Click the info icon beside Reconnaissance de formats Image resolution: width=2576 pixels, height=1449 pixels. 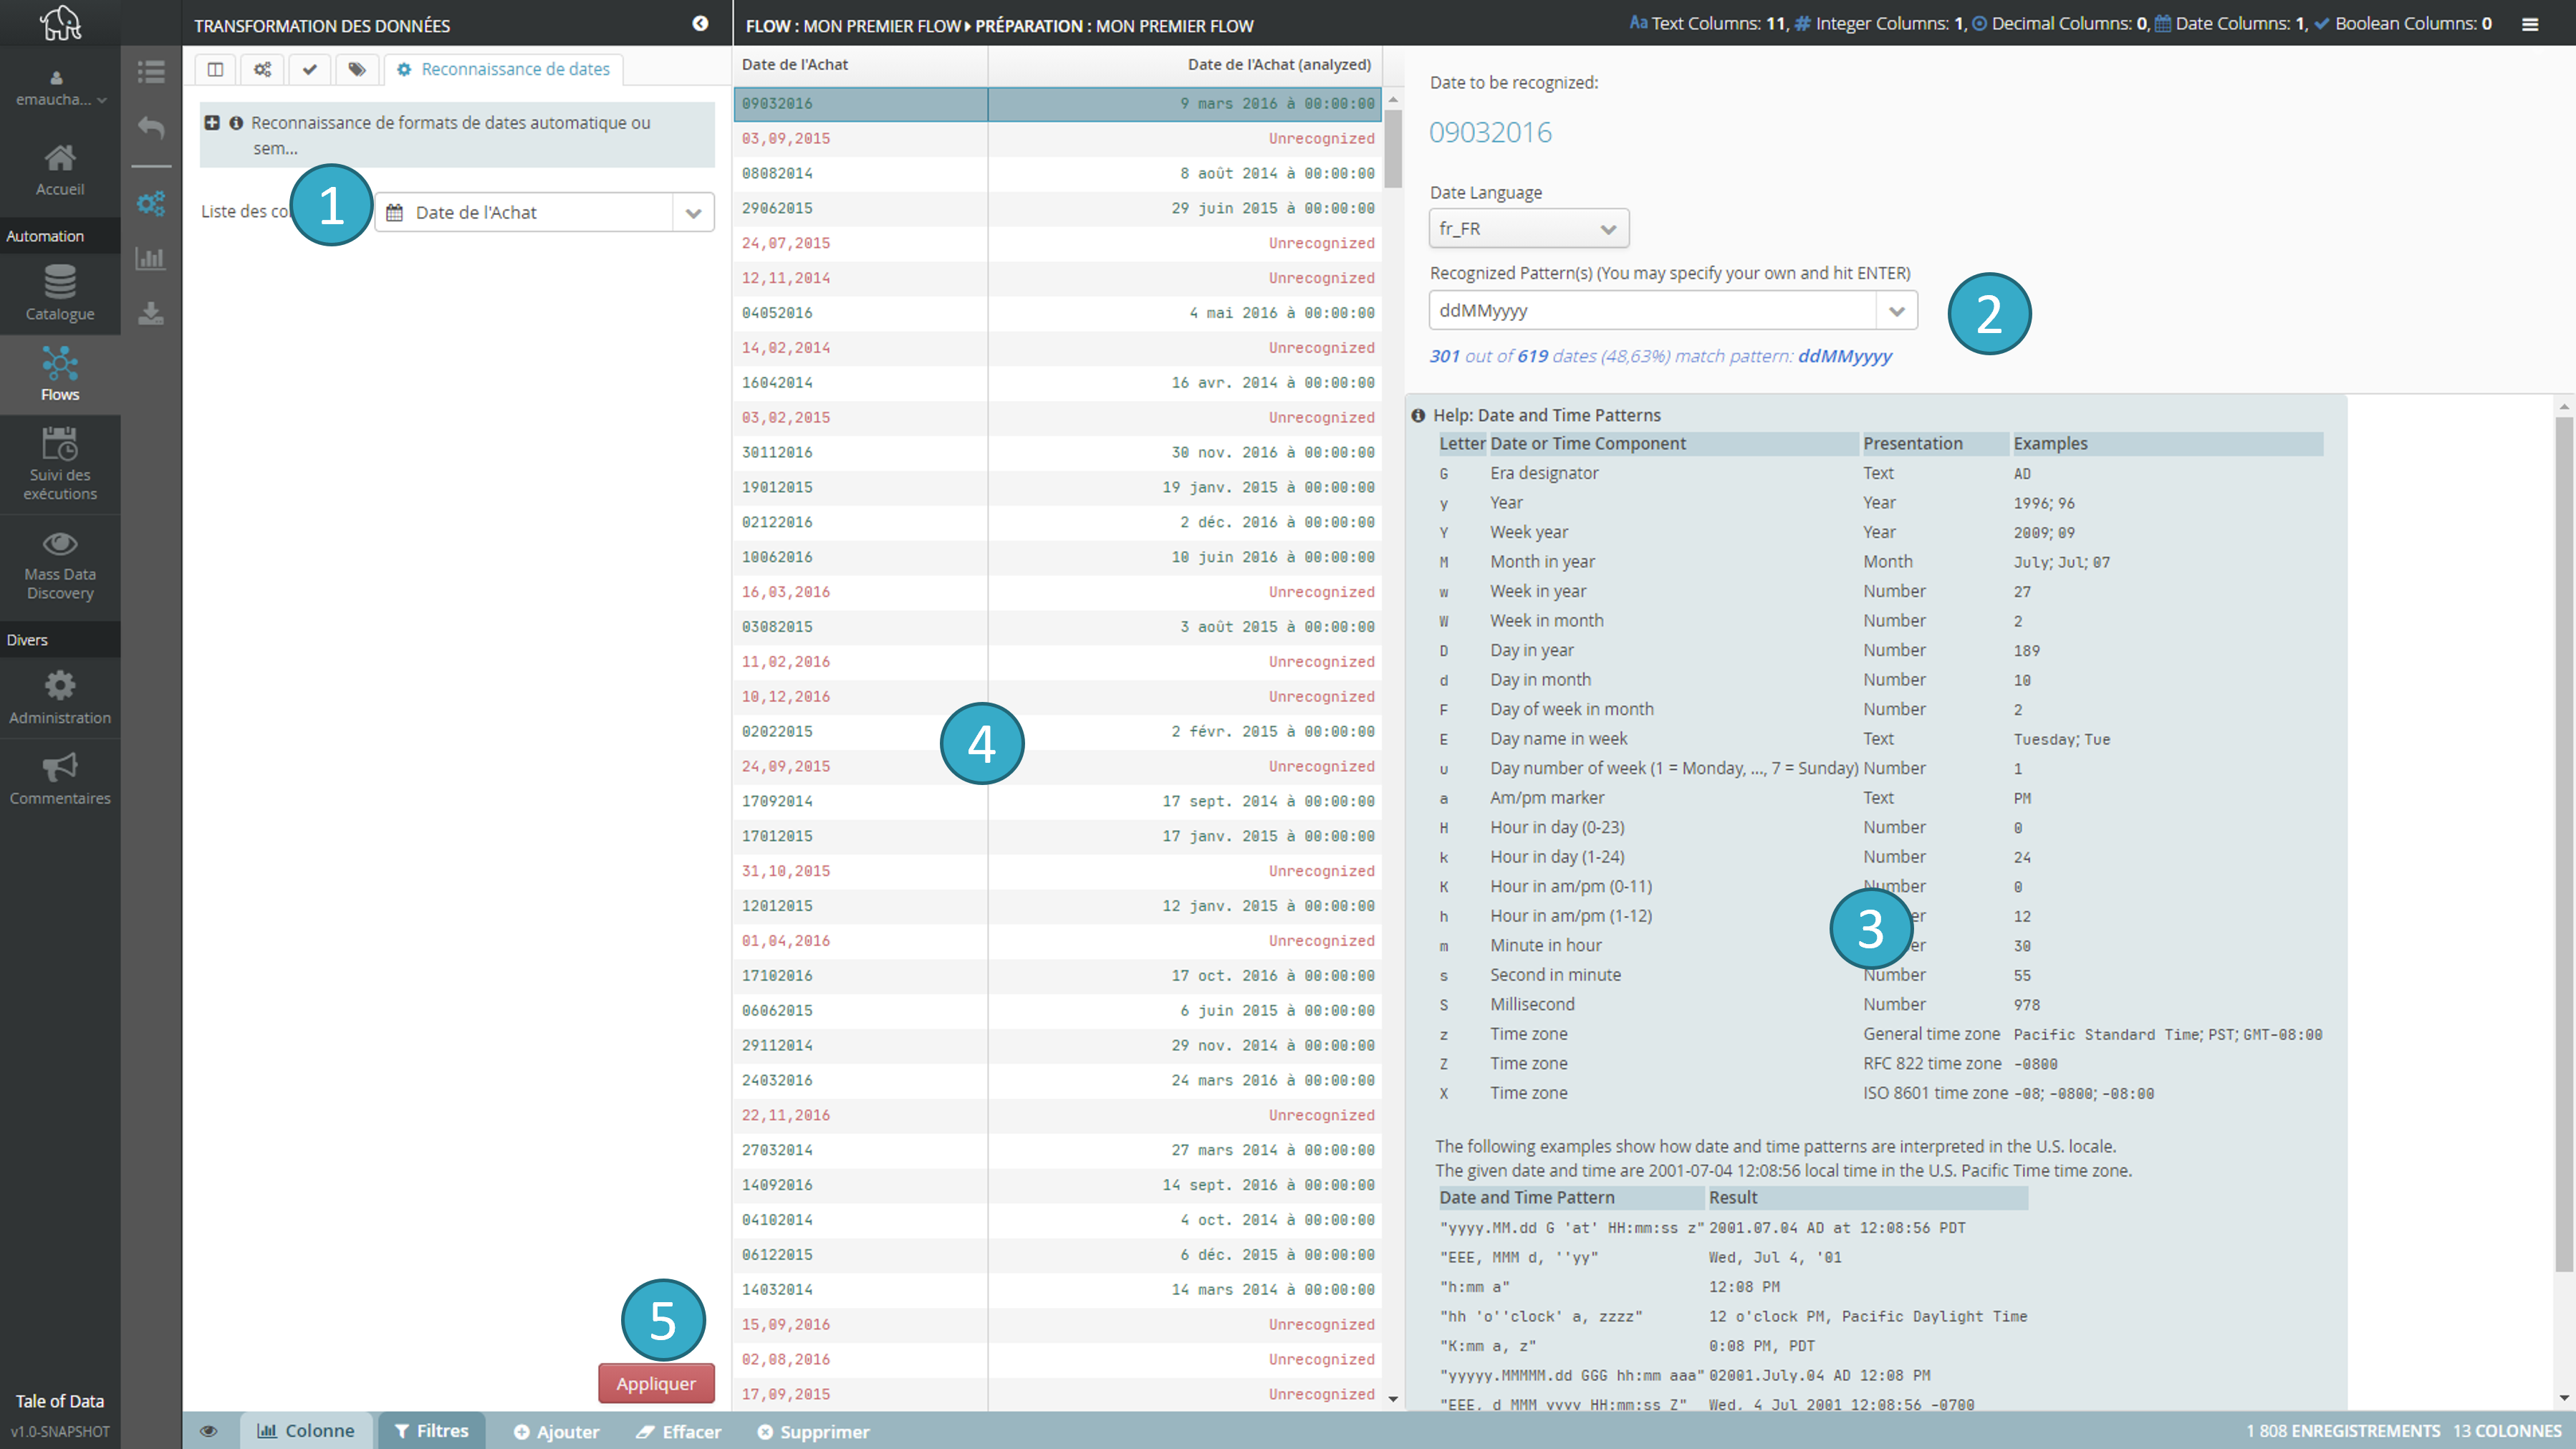click(x=236, y=123)
